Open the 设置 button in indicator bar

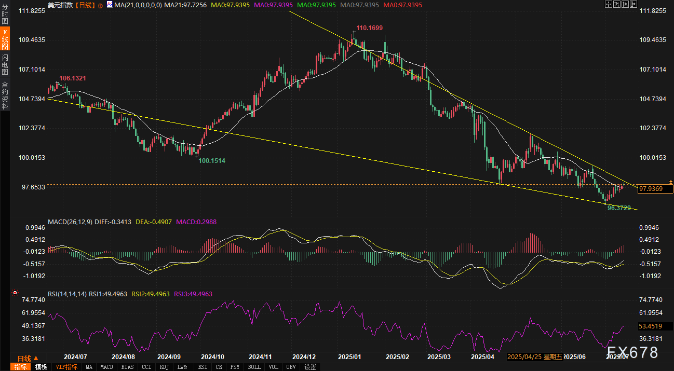(x=310, y=367)
